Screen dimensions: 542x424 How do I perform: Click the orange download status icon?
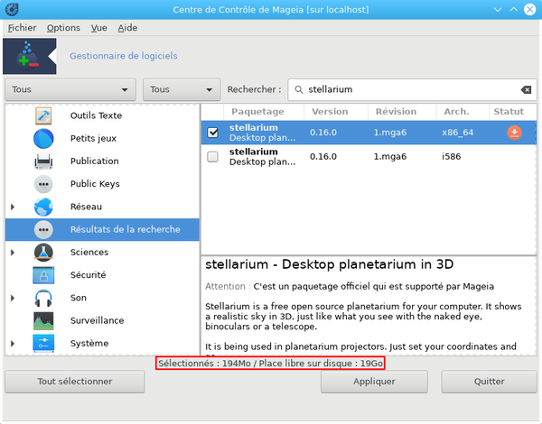[x=514, y=133]
